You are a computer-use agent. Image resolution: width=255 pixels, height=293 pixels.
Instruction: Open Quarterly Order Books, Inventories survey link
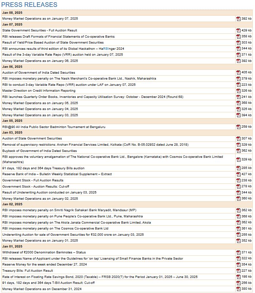click(93, 97)
